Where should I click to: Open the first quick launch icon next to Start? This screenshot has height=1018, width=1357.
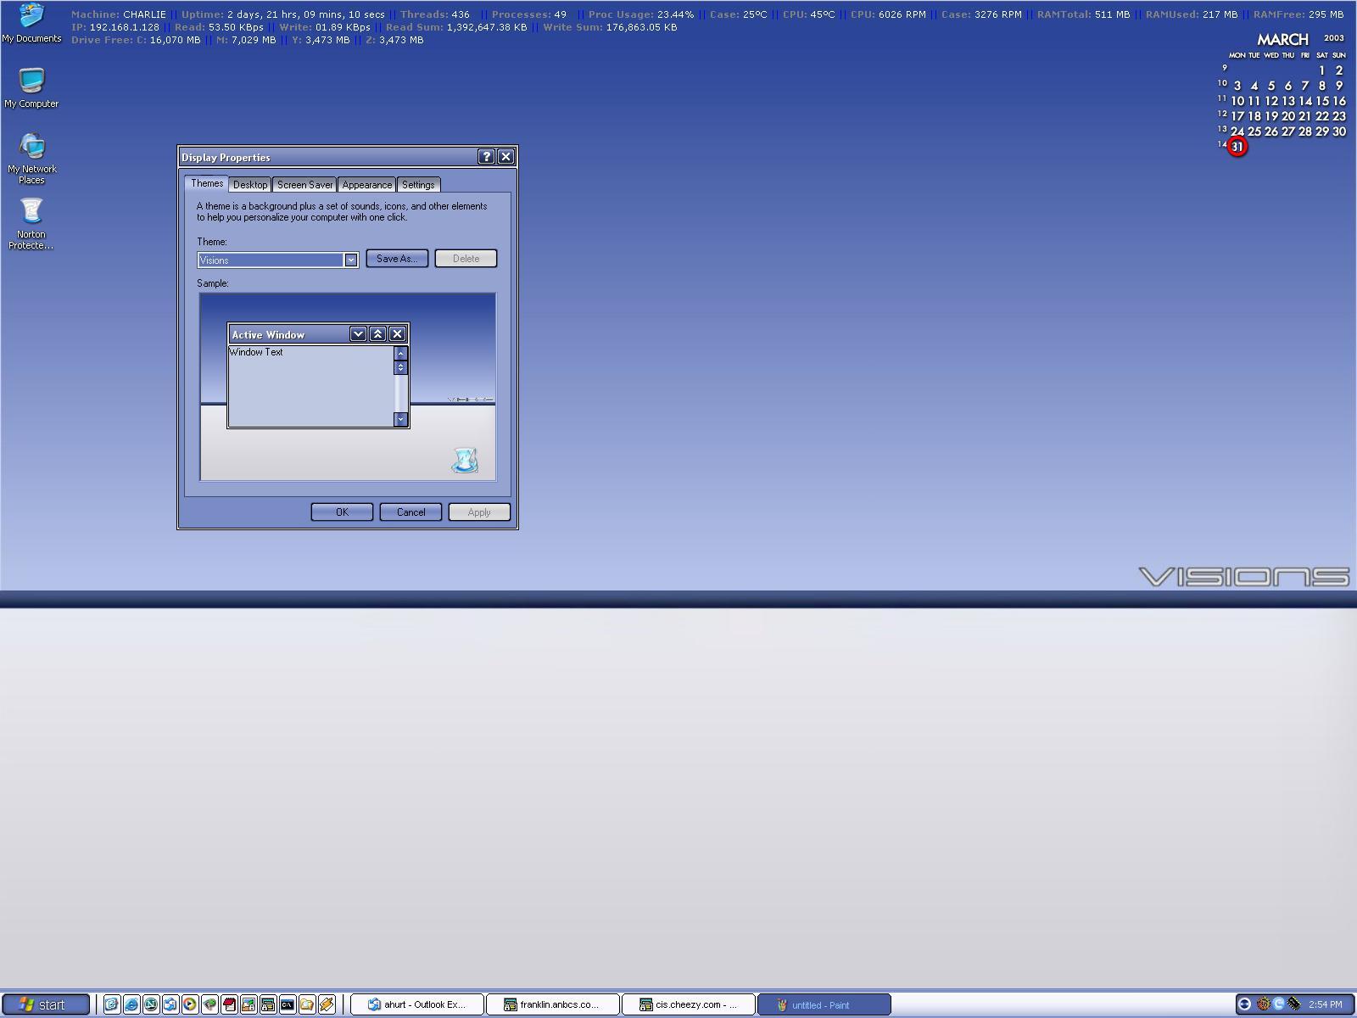(x=112, y=1004)
